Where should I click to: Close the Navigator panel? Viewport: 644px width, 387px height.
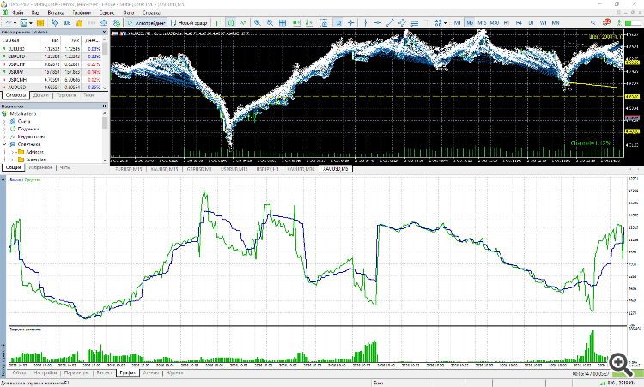click(104, 106)
